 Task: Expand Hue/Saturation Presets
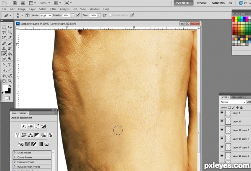[15, 166]
